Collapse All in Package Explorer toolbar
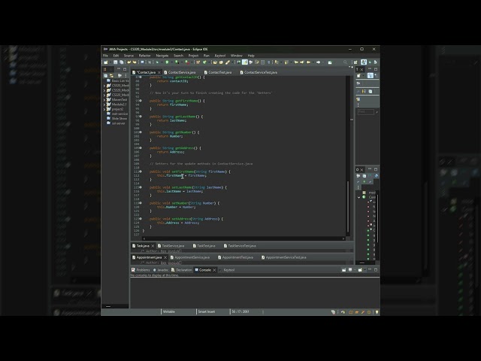Image resolution: width=481 pixels, height=361 pixels. pyautogui.click(x=105, y=75)
